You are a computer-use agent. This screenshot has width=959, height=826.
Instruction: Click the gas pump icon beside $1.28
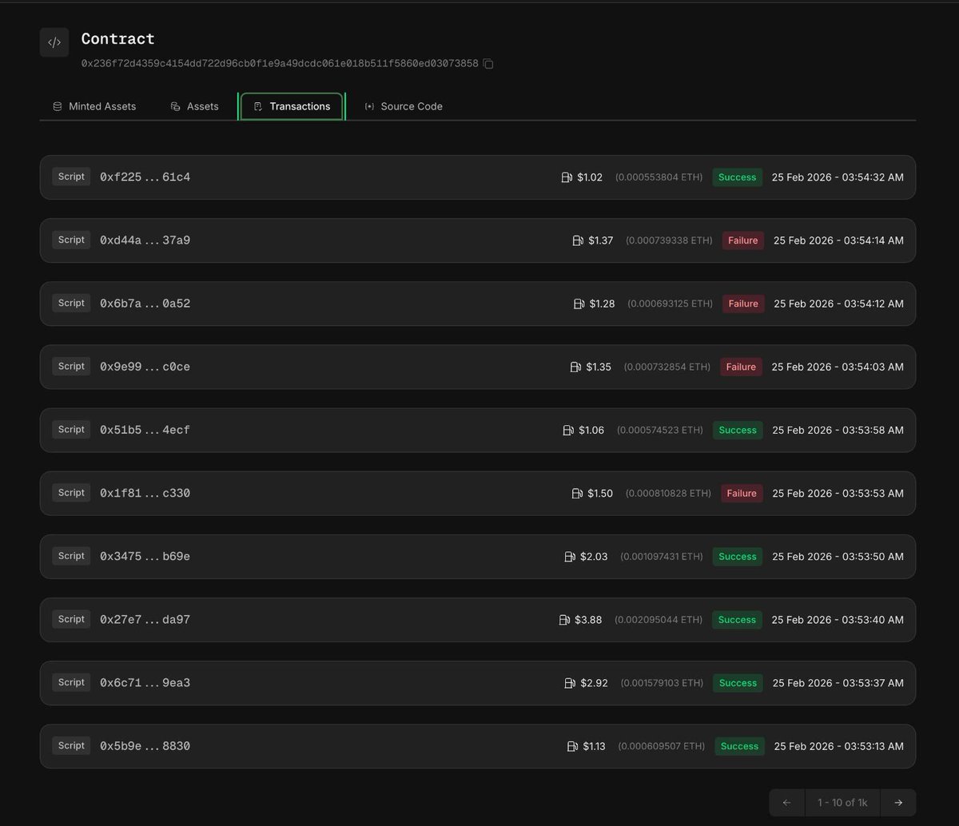tap(579, 304)
